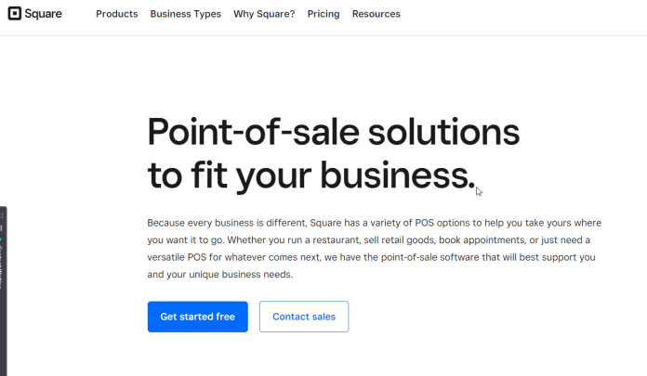Click the lower dark area of side panel

[4, 334]
